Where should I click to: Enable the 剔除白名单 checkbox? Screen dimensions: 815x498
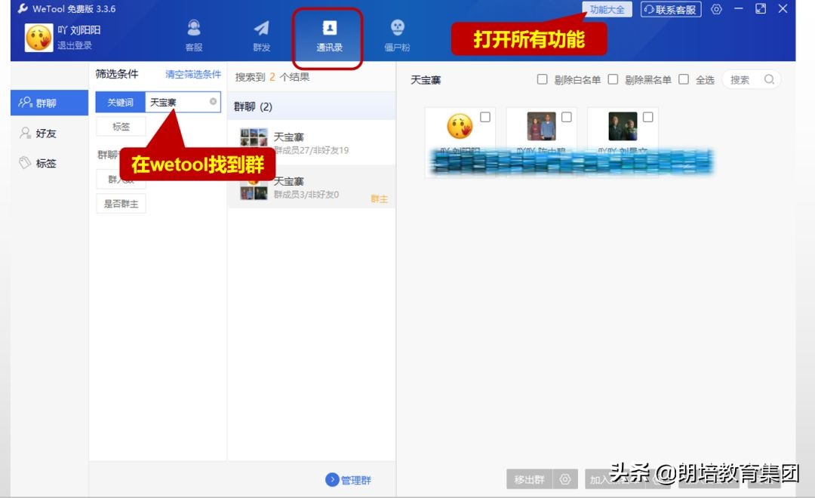tap(542, 78)
